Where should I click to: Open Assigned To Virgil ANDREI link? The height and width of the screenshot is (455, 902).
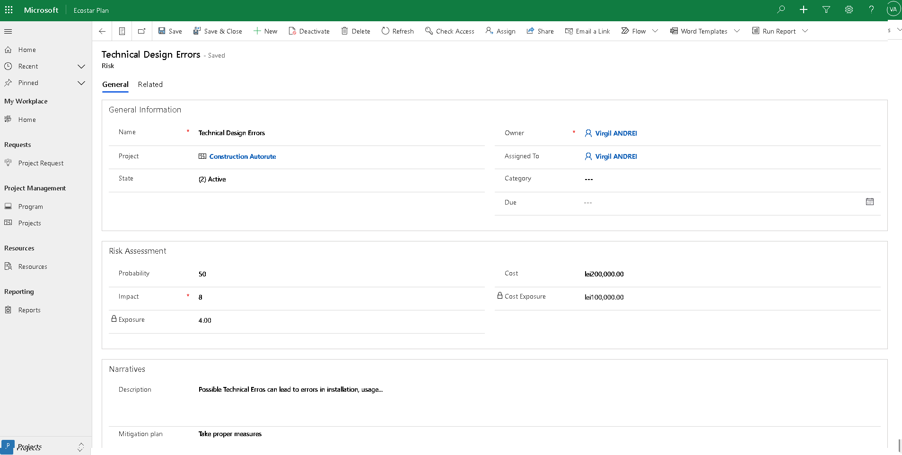pyautogui.click(x=616, y=156)
